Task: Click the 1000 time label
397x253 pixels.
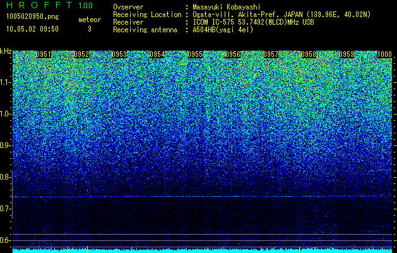Action: pyautogui.click(x=384, y=54)
